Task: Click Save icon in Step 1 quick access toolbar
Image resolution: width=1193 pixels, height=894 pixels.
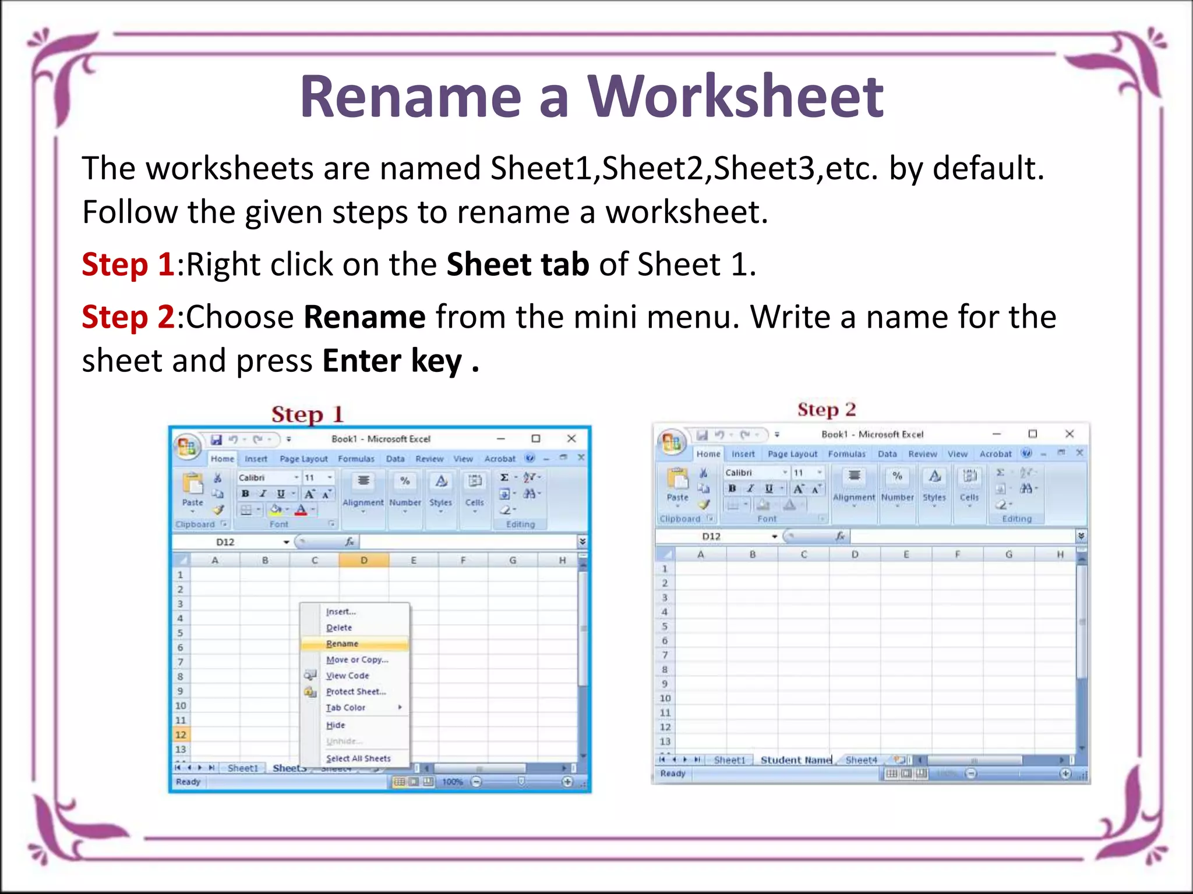Action: pos(217,439)
